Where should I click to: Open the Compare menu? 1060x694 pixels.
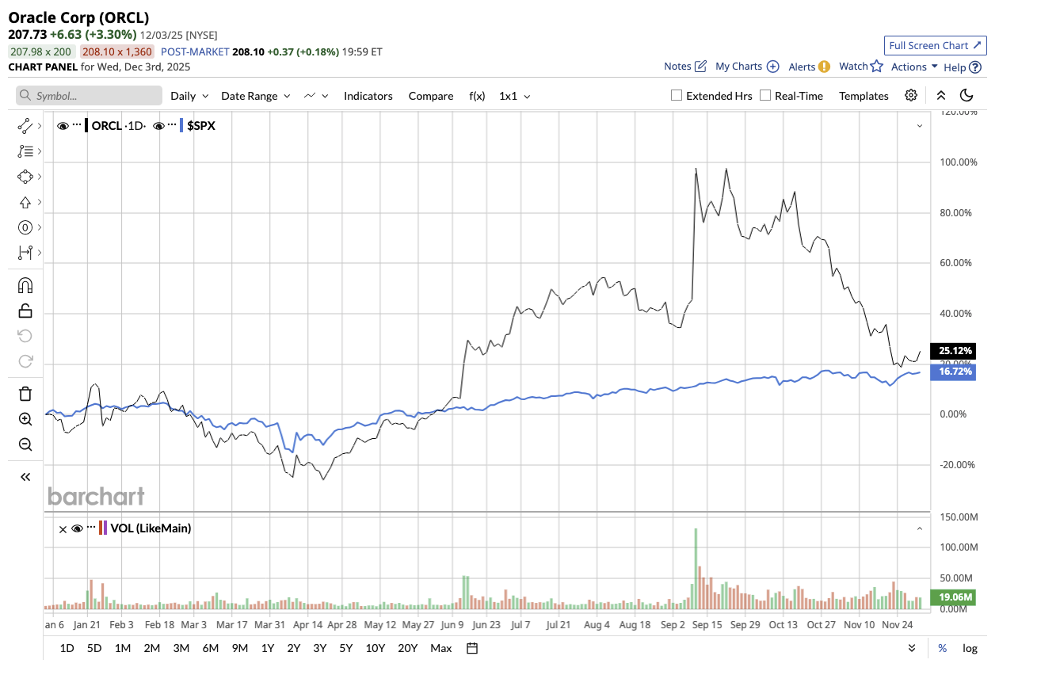431,96
